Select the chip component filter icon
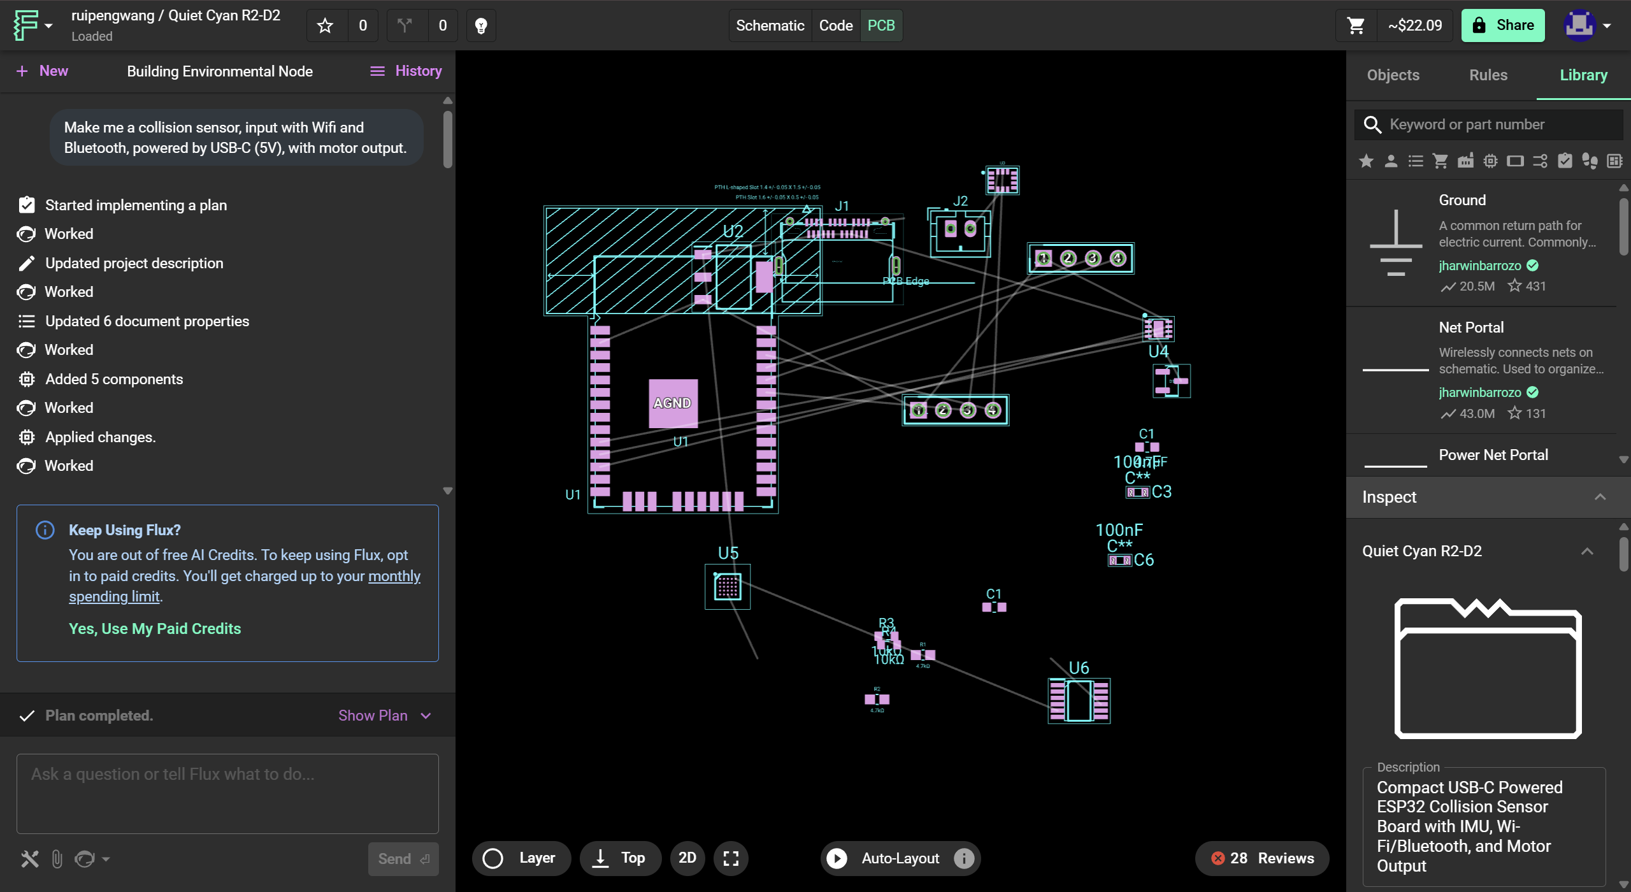Screen dimensions: 1631x892 pyautogui.click(x=1490, y=161)
